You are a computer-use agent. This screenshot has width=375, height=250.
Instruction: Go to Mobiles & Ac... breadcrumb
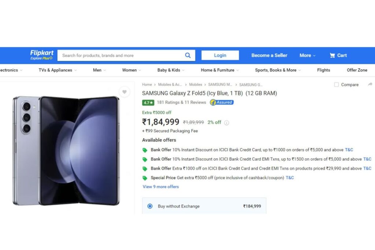pos(170,85)
